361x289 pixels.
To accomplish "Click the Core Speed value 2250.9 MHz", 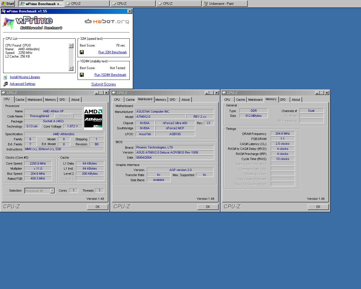I will click(x=38, y=163).
